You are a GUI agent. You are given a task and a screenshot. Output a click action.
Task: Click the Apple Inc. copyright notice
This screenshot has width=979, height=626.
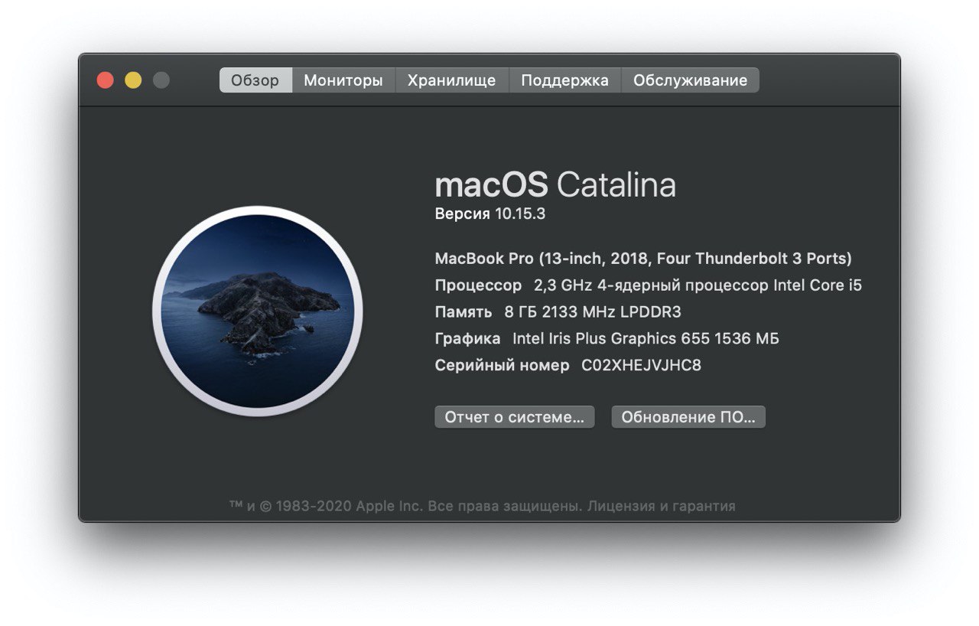pos(408,506)
